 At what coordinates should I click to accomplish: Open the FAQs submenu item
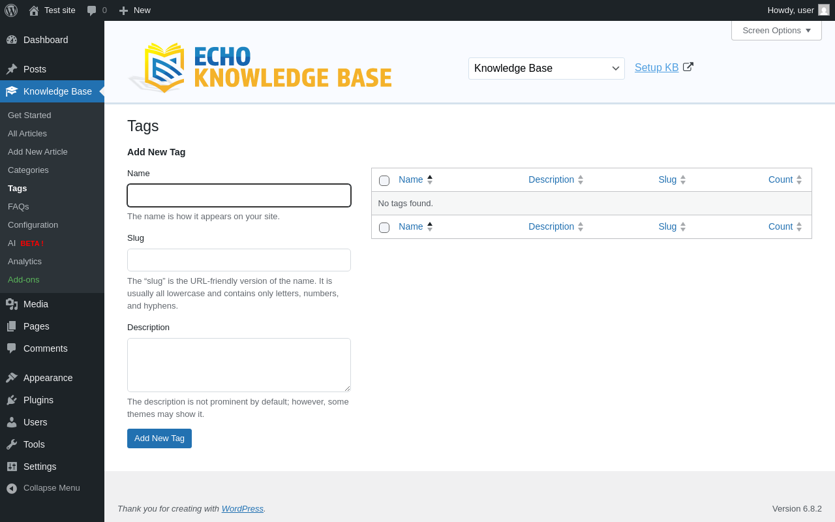18,206
